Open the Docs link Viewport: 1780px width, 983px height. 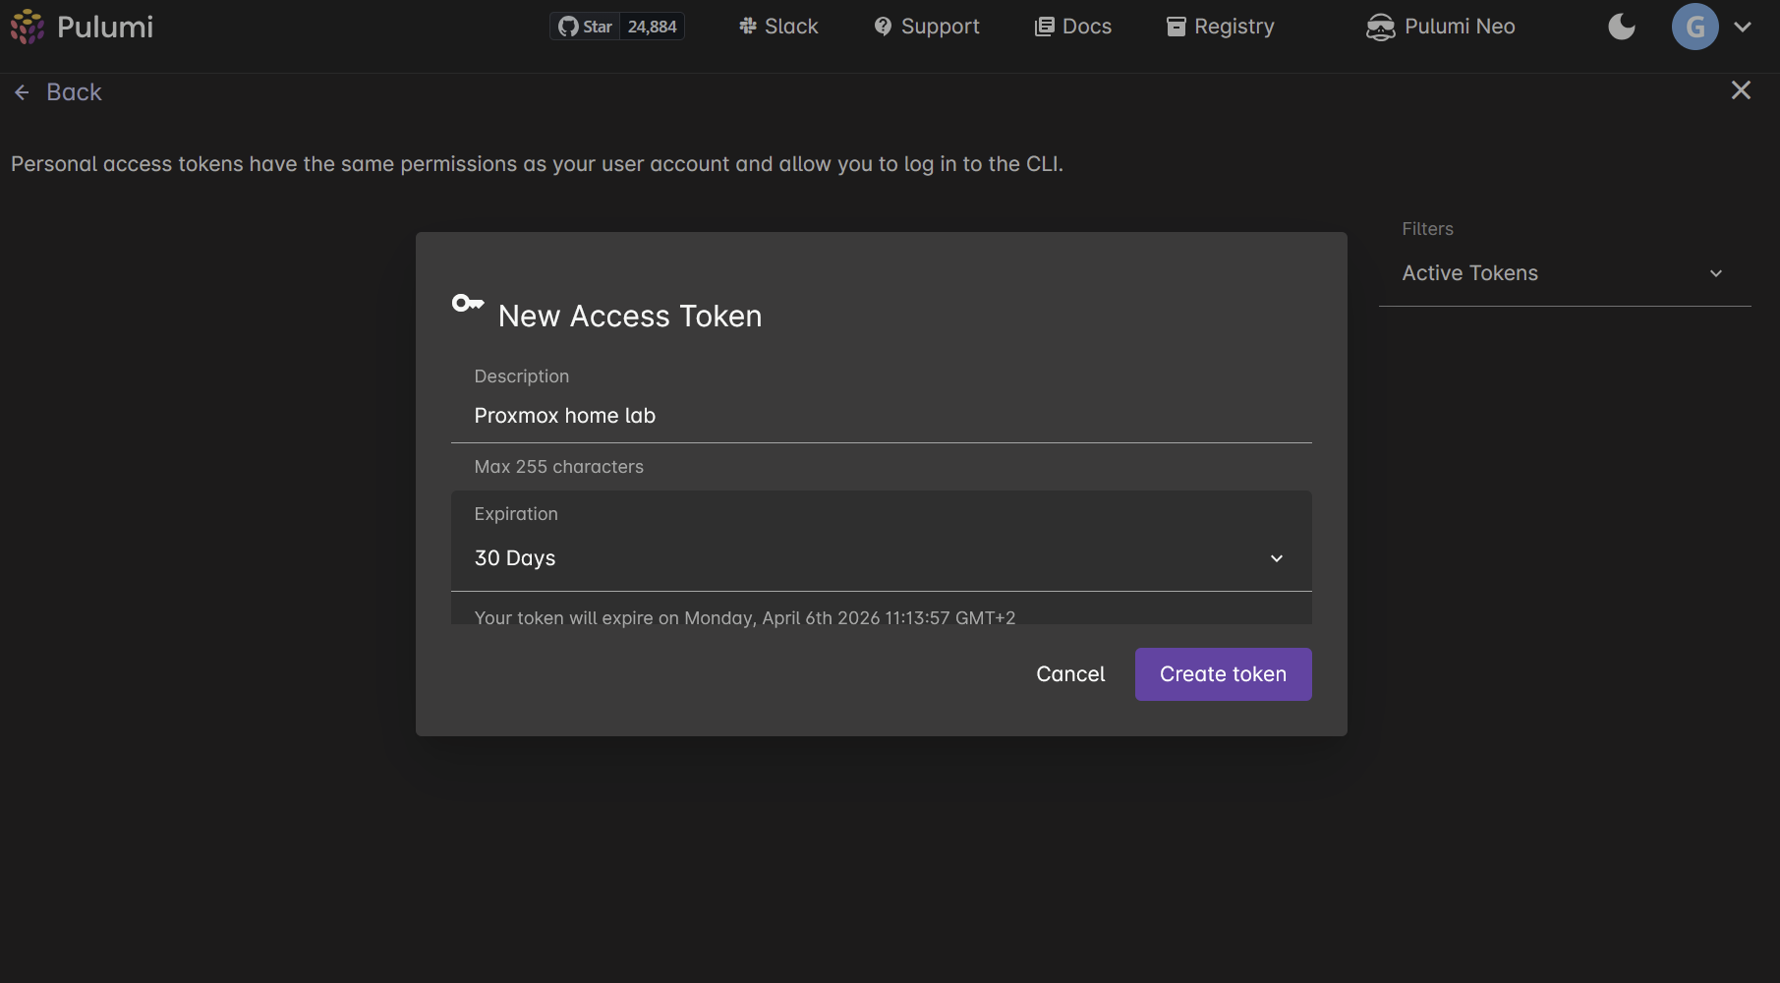1073,27
